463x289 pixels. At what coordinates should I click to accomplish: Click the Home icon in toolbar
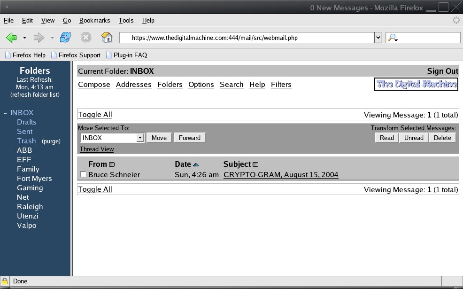pos(107,38)
